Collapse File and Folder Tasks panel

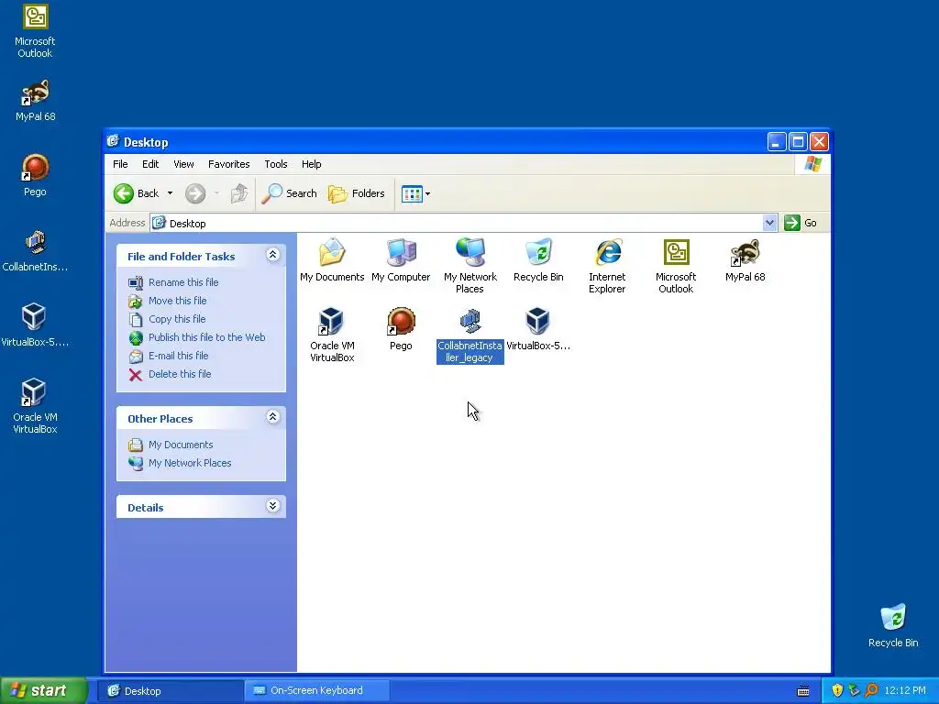pos(272,255)
